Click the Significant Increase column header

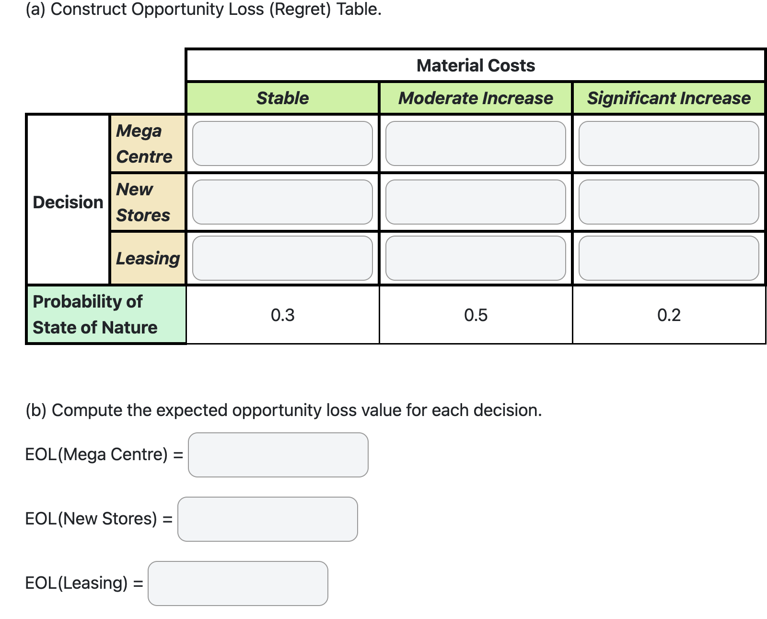coord(669,98)
